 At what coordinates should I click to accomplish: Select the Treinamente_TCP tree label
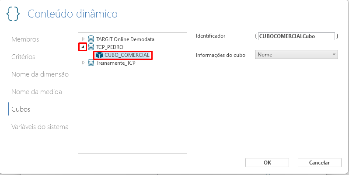pos(116,63)
